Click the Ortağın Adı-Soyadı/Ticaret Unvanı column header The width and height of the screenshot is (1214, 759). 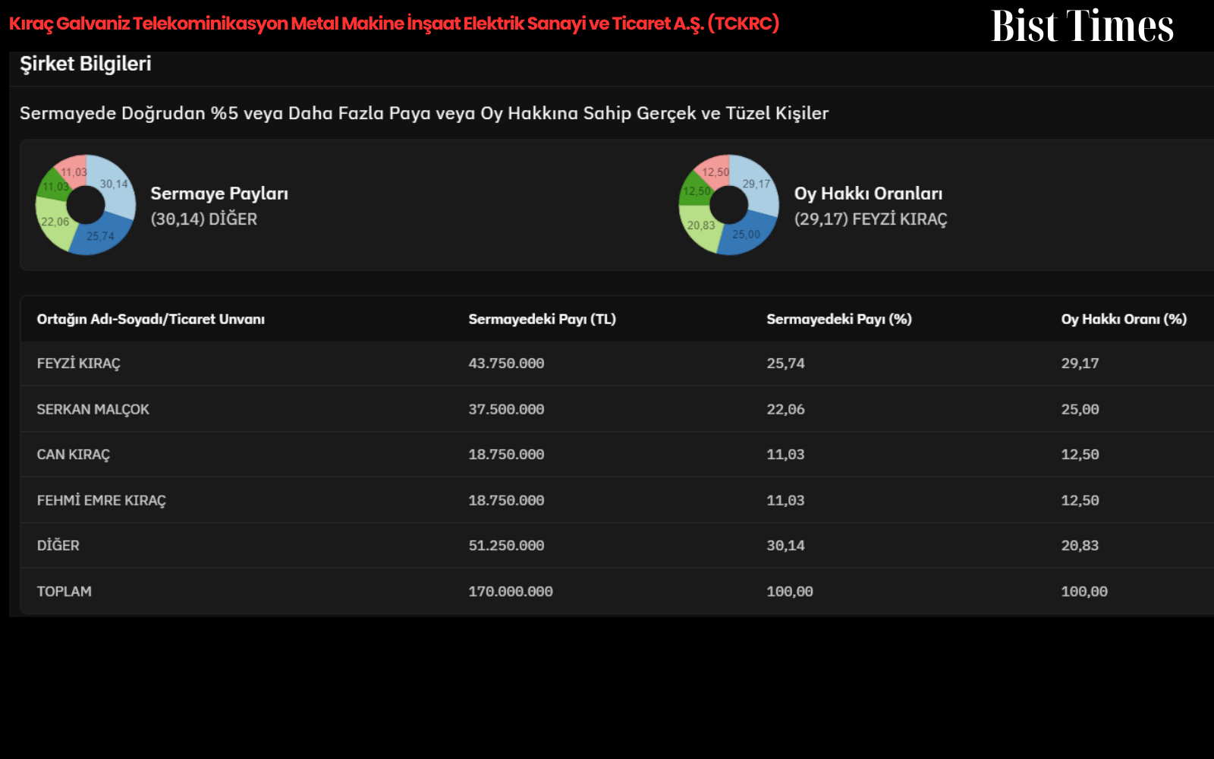(151, 320)
